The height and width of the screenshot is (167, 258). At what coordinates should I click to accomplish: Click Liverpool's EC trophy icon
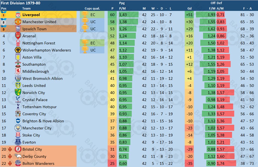click(x=85, y=15)
